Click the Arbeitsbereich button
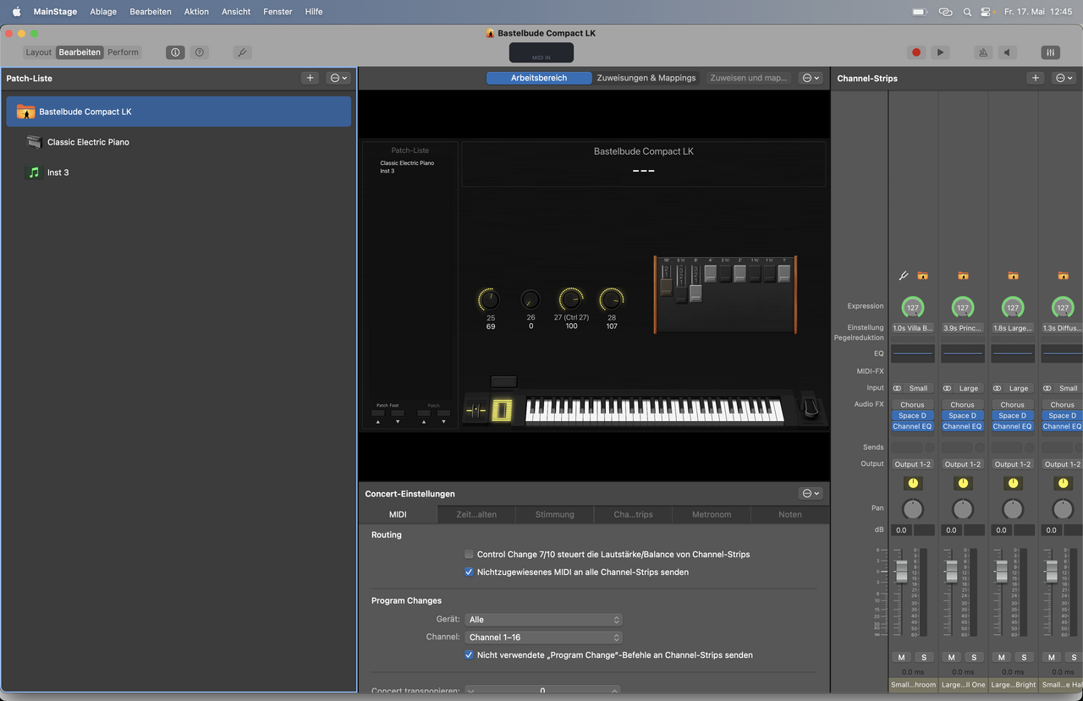1083x701 pixels. [539, 78]
